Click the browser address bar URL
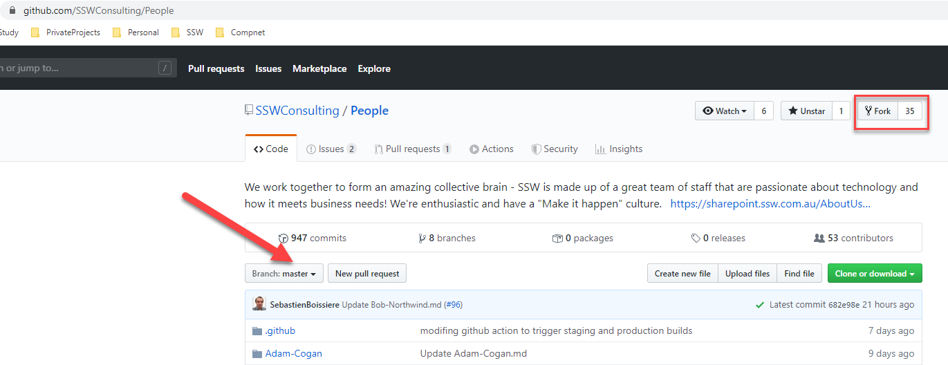 click(x=99, y=10)
